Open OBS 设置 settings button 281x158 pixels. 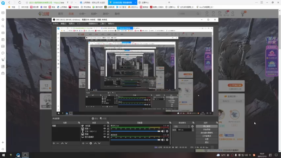click(x=207, y=139)
